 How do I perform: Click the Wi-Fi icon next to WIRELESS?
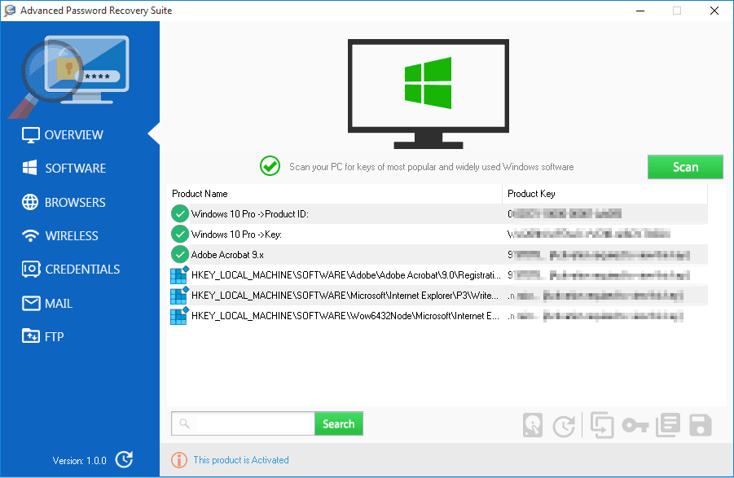[30, 235]
